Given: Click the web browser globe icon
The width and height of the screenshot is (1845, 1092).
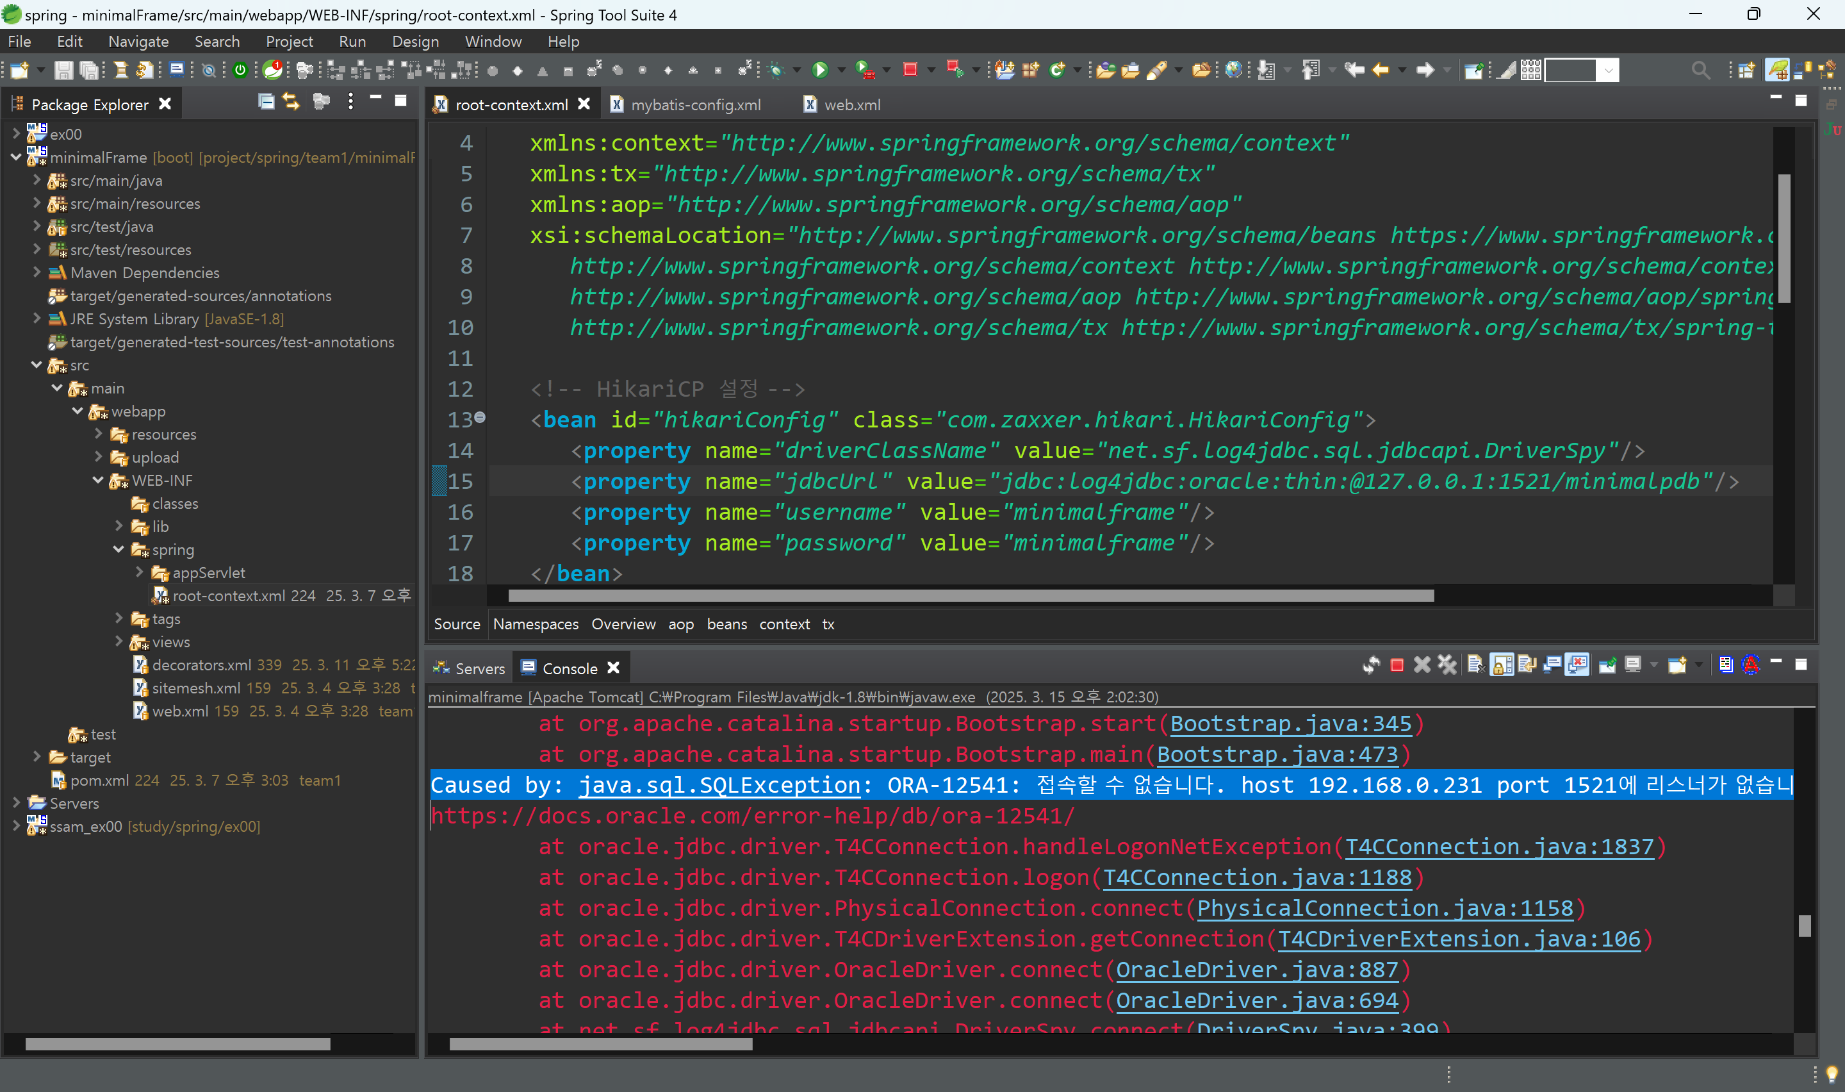Looking at the screenshot, I should pyautogui.click(x=1234, y=70).
